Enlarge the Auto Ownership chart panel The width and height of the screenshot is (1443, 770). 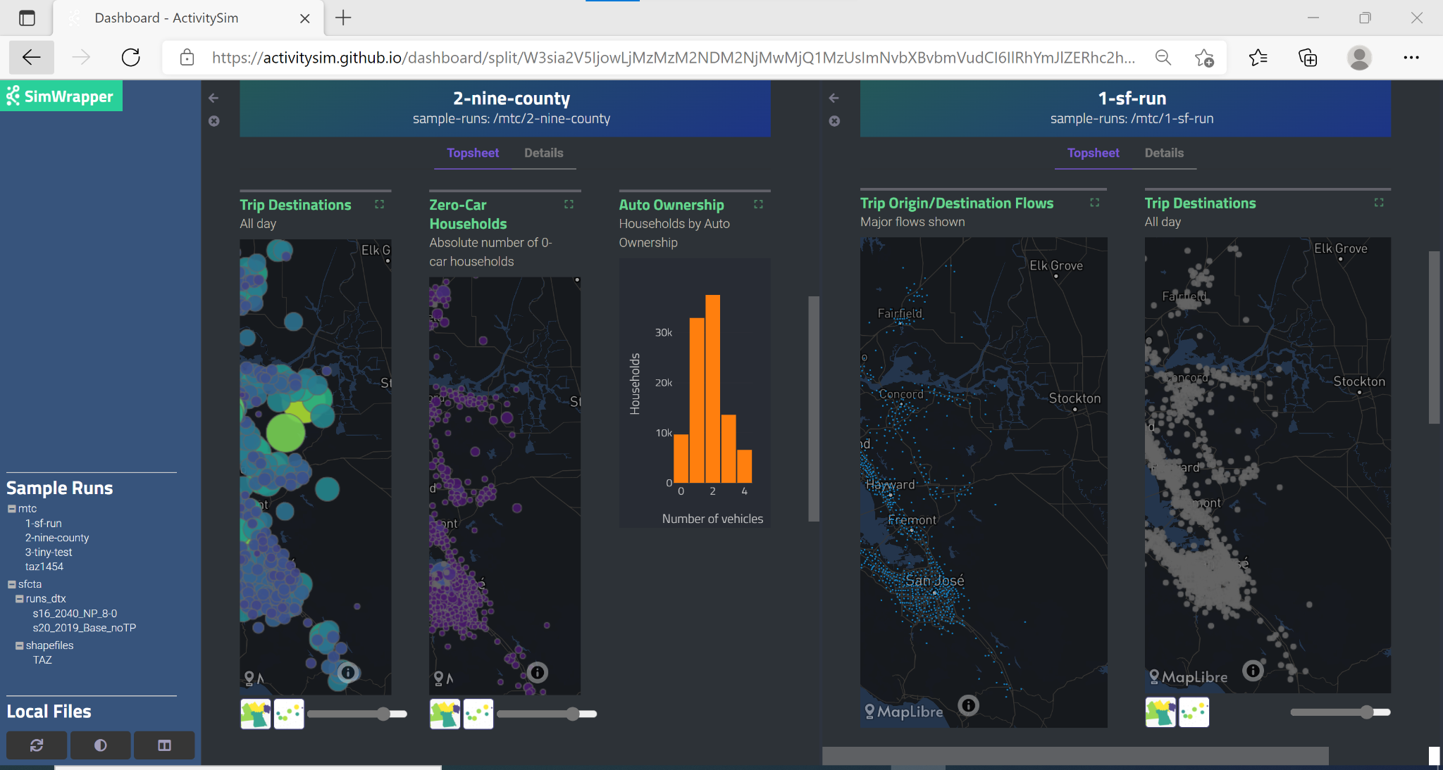[x=758, y=204]
